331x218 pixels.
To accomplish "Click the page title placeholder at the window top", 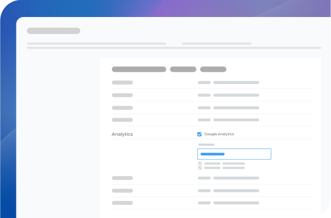I will (53, 31).
